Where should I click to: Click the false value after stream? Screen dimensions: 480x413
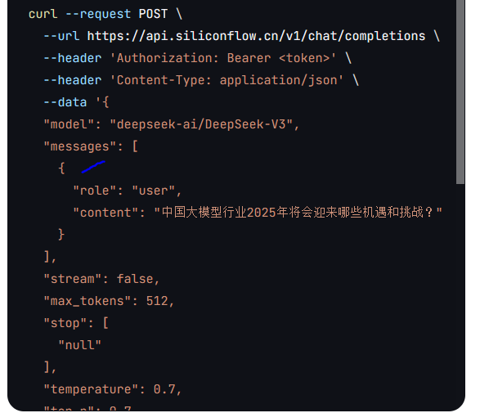pos(135,279)
